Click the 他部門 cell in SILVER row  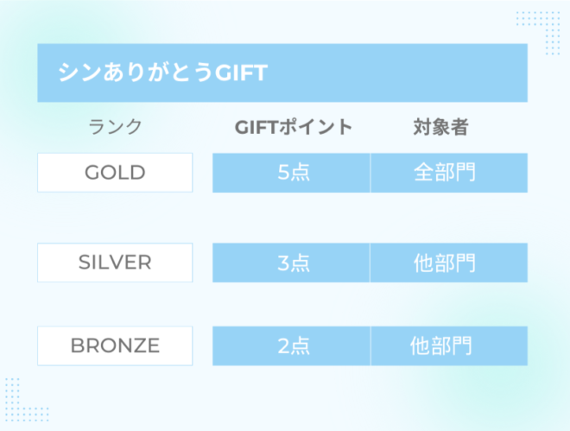449,263
